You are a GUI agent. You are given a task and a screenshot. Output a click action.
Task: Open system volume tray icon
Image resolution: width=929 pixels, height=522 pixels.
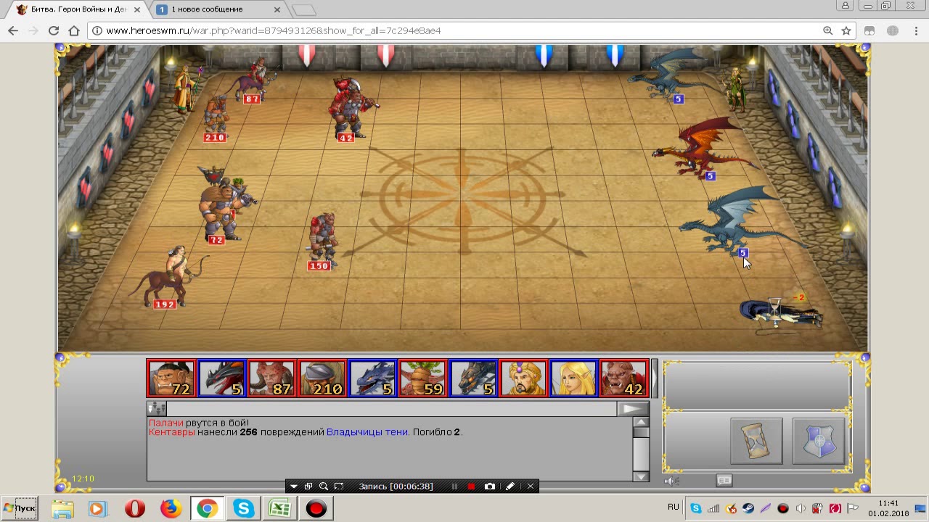tap(800, 508)
